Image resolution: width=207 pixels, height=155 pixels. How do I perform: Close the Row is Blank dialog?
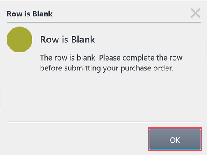tap(195, 13)
